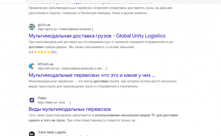Click URL https://ktf.com.ua › multymodalnye-perevozky
The image size is (221, 136).
pos(71,68)
